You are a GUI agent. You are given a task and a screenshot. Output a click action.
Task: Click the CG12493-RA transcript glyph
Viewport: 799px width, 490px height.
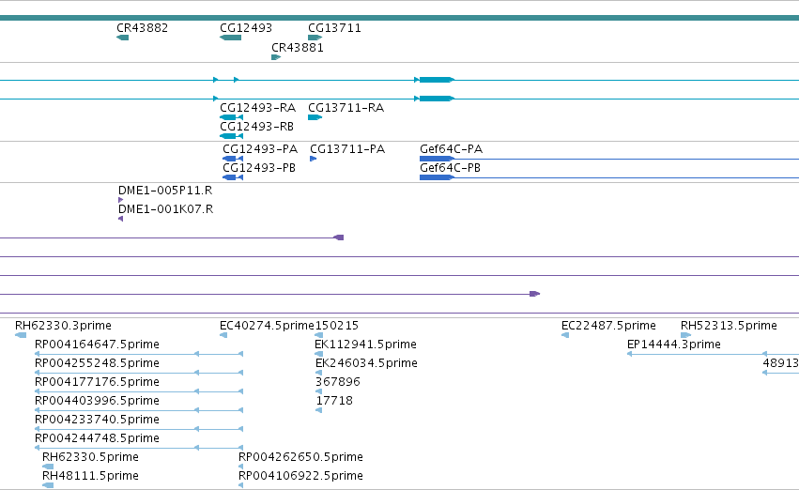(231, 117)
